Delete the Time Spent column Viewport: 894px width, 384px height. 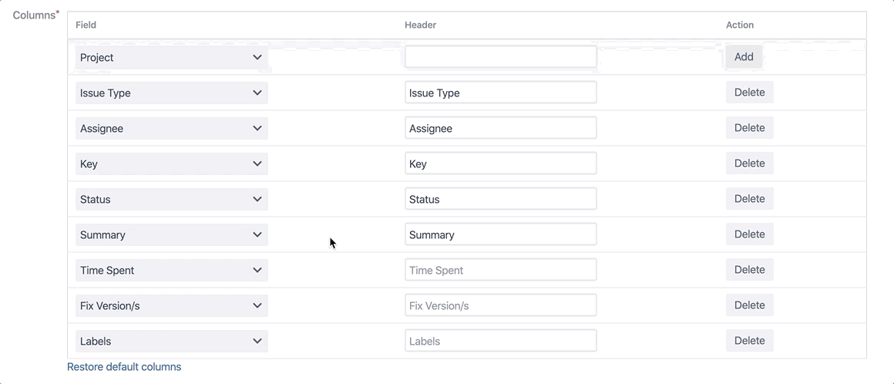pos(749,270)
